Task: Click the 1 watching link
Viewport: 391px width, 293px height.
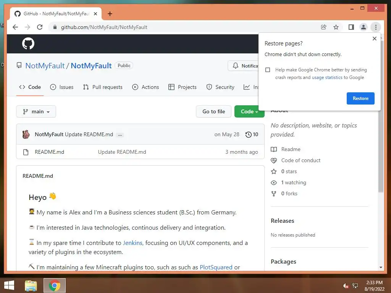Action: click(294, 183)
